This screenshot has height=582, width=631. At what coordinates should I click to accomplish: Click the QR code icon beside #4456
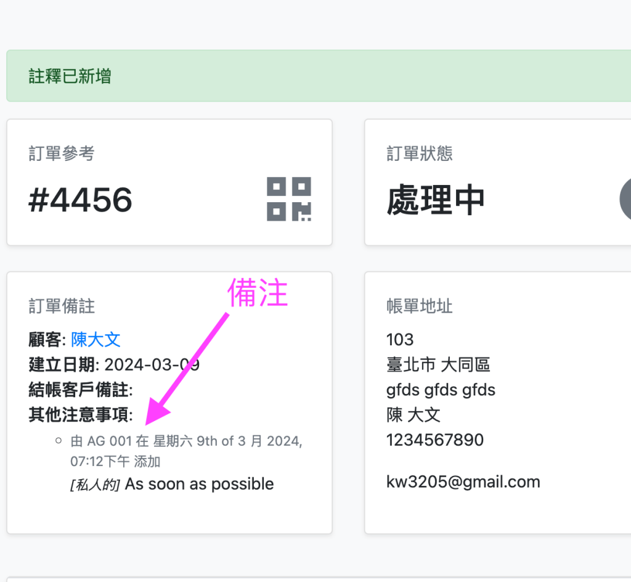point(288,199)
